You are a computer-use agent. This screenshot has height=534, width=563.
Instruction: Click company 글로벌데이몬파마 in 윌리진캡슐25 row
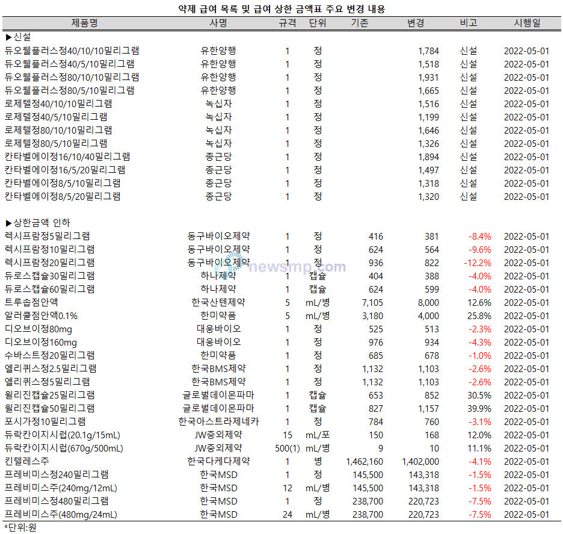[218, 395]
